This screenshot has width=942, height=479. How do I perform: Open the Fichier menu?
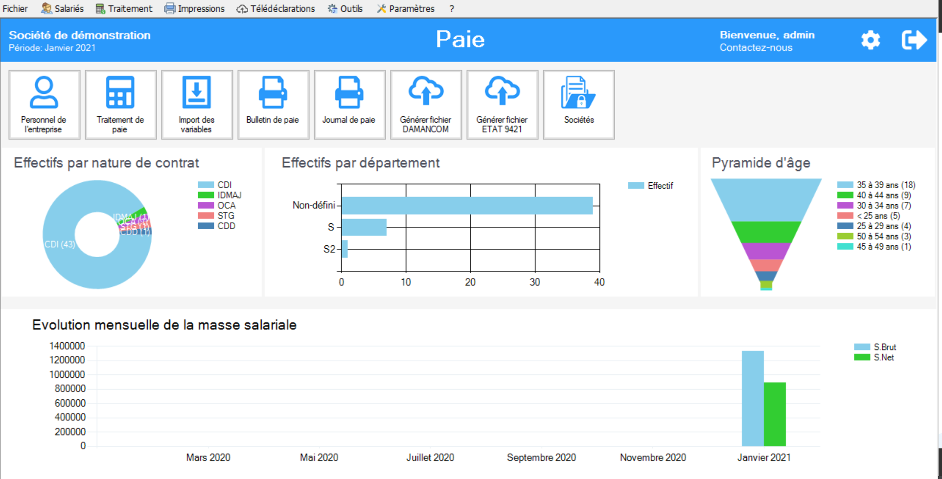click(x=15, y=9)
